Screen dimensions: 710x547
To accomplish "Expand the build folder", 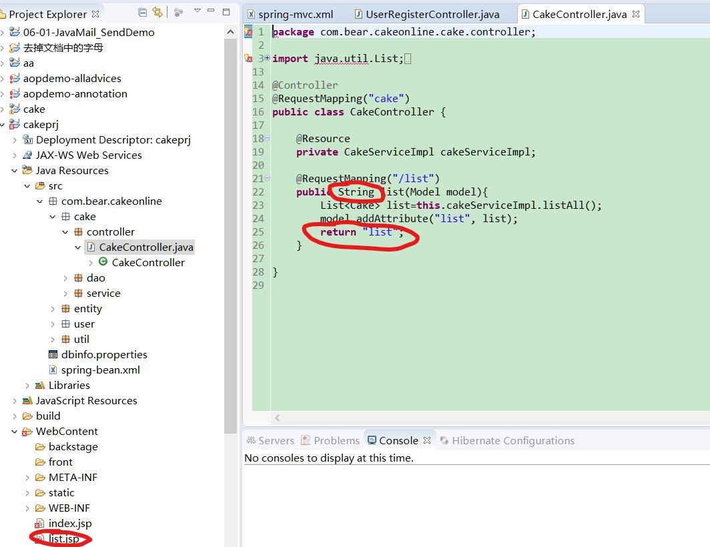I will pos(15,416).
